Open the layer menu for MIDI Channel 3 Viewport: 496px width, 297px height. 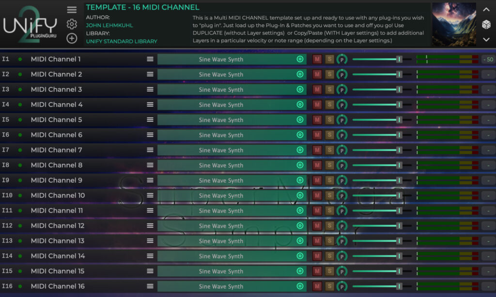point(150,89)
